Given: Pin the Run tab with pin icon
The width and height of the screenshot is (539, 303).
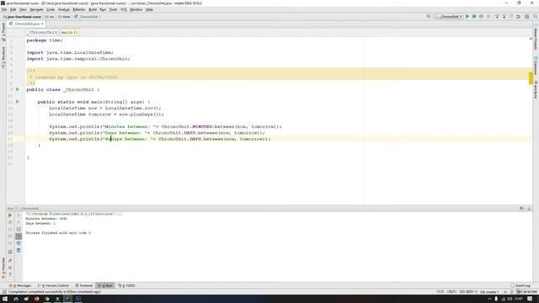Looking at the screenshot, I should pyautogui.click(x=10, y=260).
